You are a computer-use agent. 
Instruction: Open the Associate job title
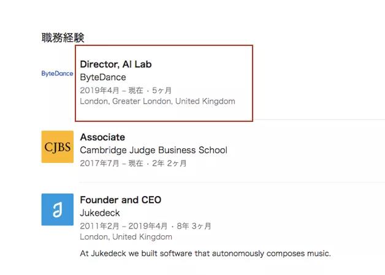[102, 137]
